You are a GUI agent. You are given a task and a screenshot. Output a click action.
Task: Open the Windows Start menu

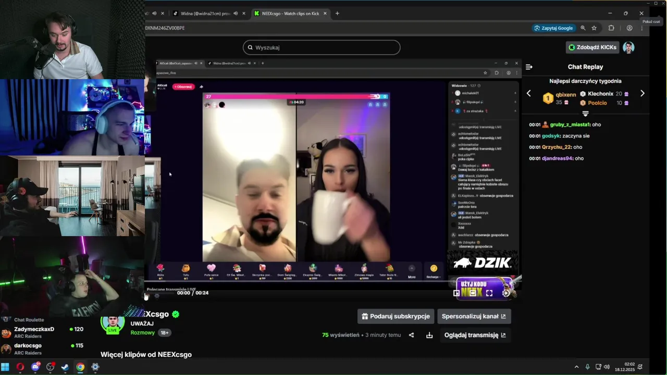coord(5,367)
